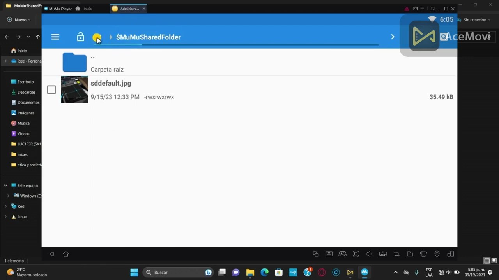Open the etica y sociedad folder in sidebar
The height and width of the screenshot is (280, 499).
coord(26,165)
